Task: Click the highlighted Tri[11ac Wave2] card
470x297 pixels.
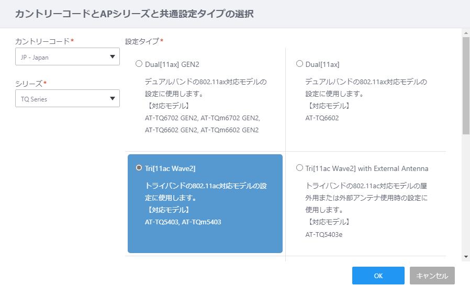Action: (205, 203)
